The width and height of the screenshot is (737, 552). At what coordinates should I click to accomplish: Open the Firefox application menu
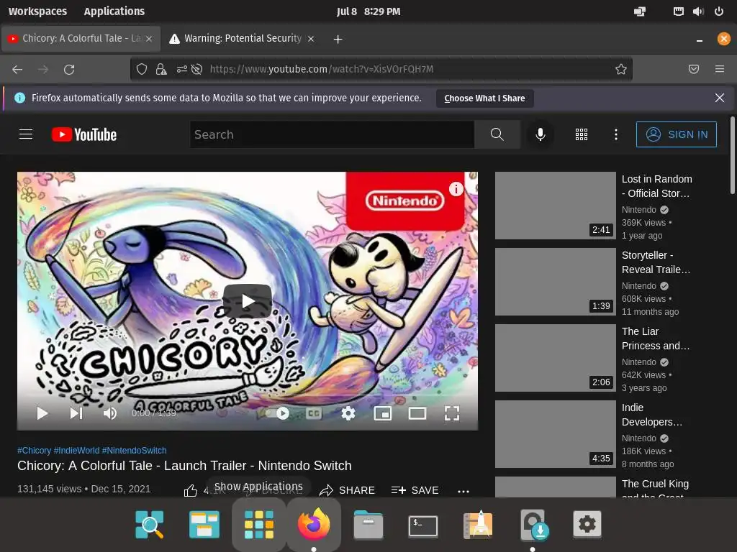click(x=719, y=70)
